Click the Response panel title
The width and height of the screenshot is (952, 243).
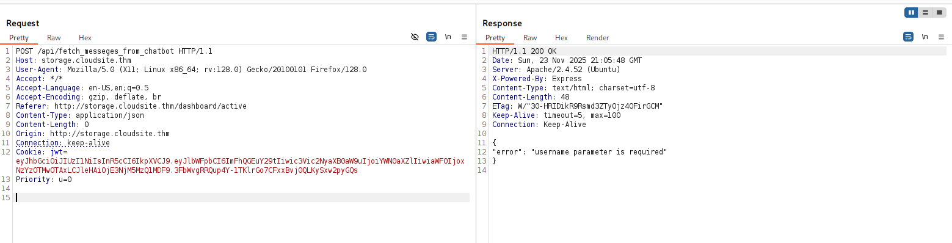point(502,23)
